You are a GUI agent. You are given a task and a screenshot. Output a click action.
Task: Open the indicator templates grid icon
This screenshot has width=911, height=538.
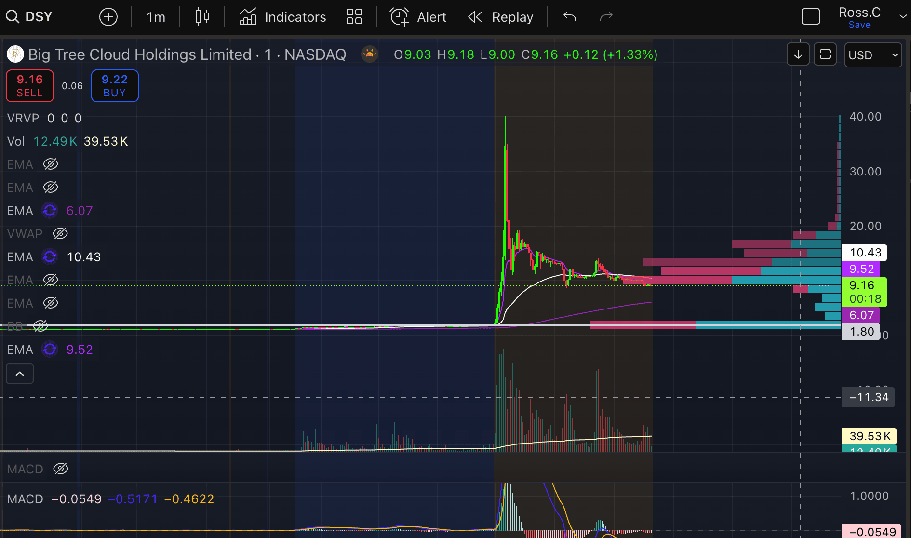pos(354,17)
